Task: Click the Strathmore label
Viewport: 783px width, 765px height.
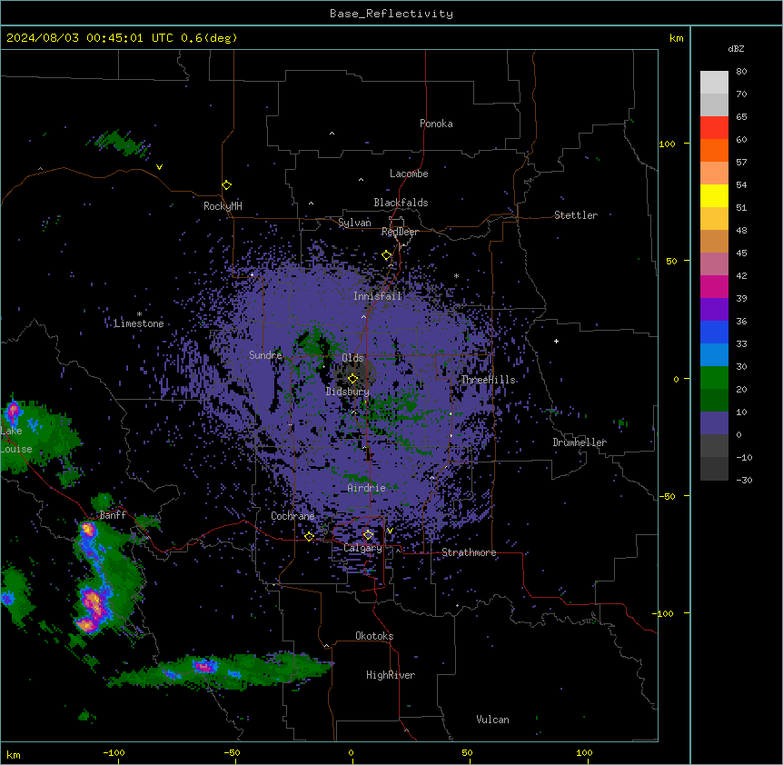Action: pos(469,552)
